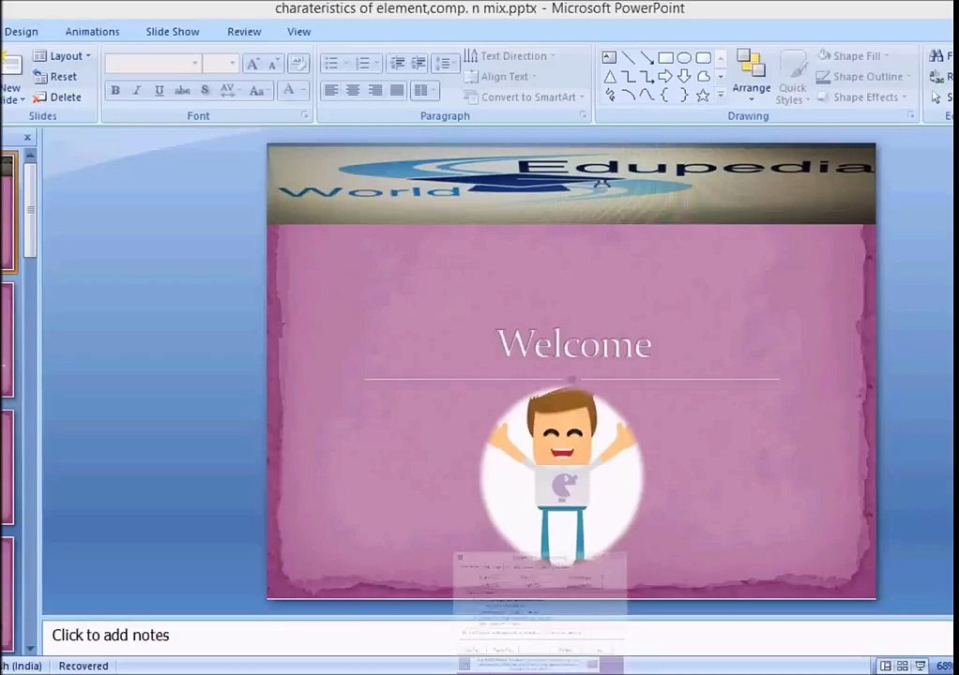Expand the shapes gallery More arrow

[x=721, y=95]
